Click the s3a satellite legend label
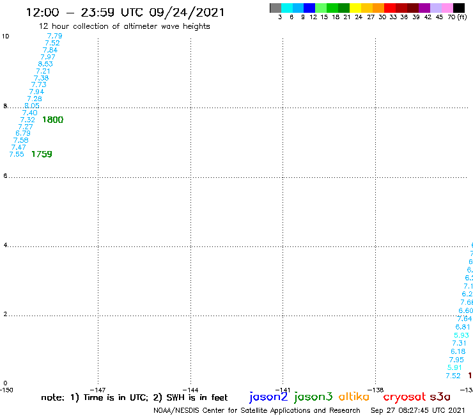473x416 pixels. click(x=440, y=397)
